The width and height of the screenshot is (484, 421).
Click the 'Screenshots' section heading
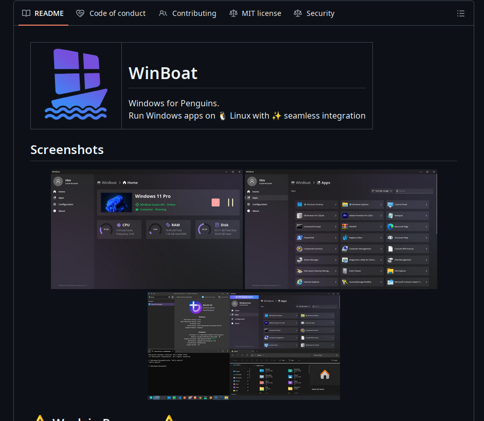[x=67, y=150]
